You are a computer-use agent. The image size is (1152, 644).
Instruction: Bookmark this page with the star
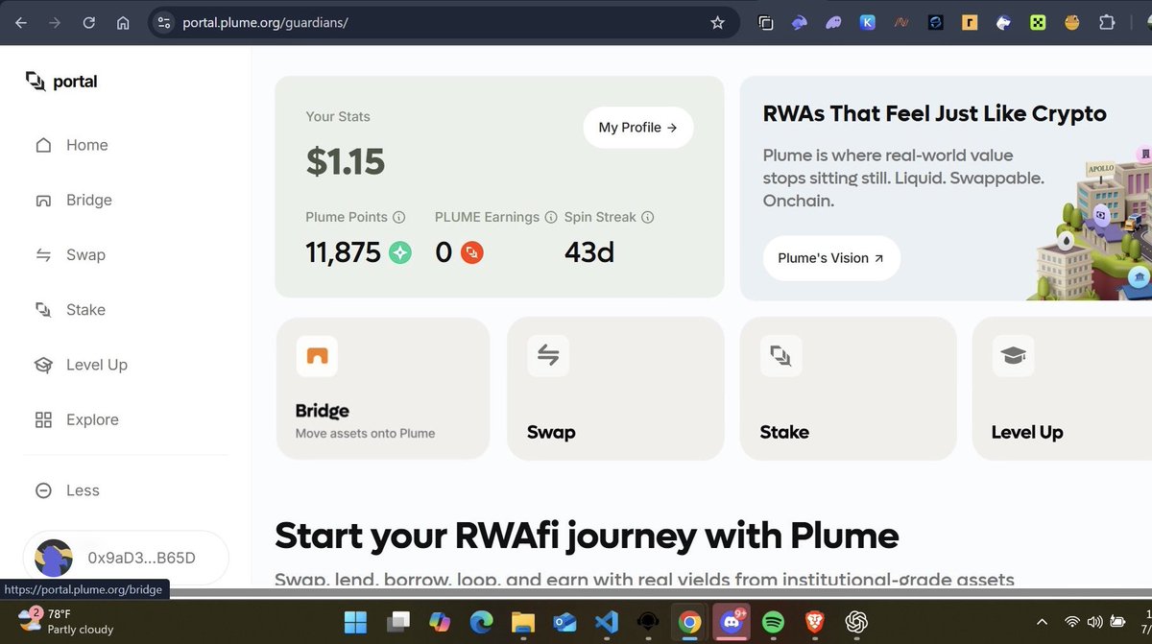(717, 23)
